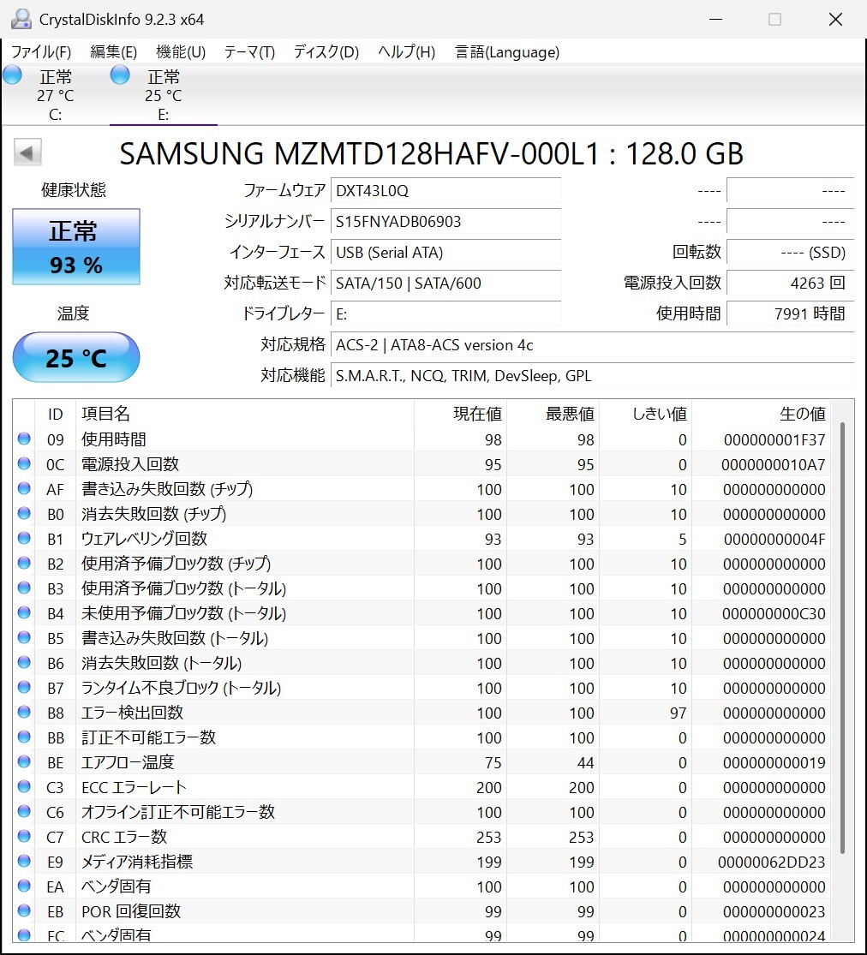Click status dot of row B6 消去失敗回数 (トータル)
The width and height of the screenshot is (867, 955).
[x=24, y=662]
